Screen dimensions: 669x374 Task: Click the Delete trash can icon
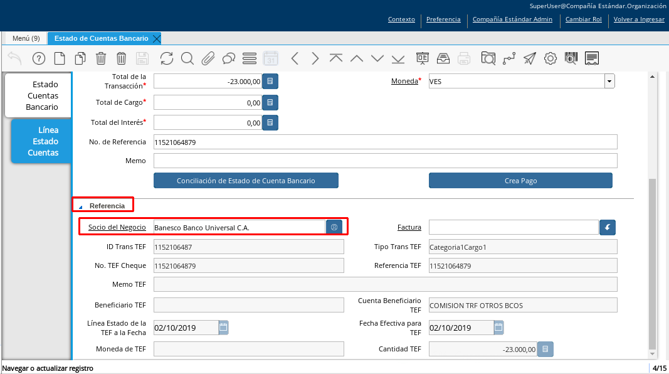101,58
